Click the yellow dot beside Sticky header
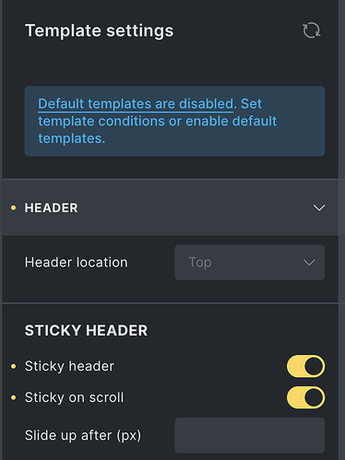This screenshot has height=460, width=345. [x=13, y=366]
